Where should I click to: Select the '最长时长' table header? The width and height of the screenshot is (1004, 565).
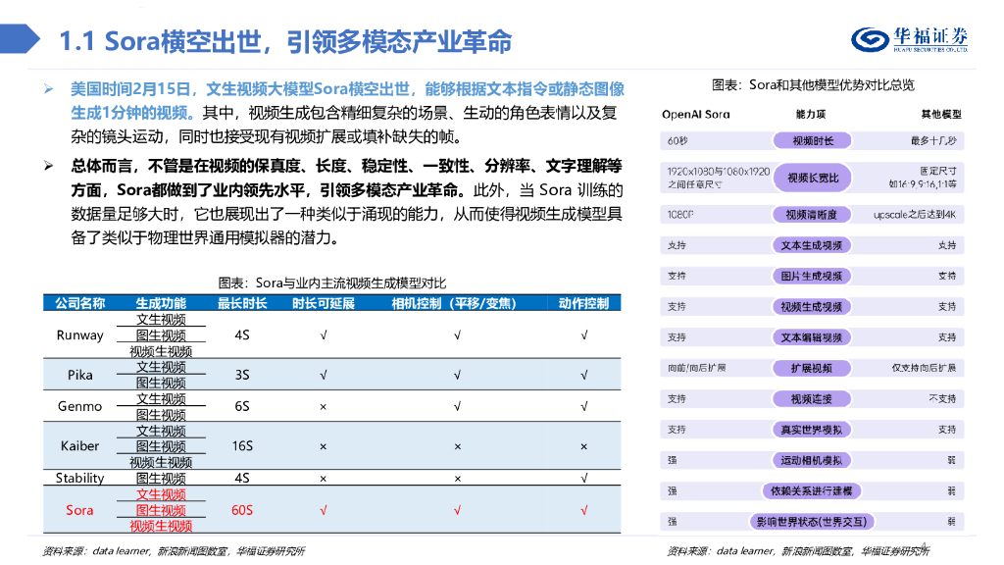(242, 303)
